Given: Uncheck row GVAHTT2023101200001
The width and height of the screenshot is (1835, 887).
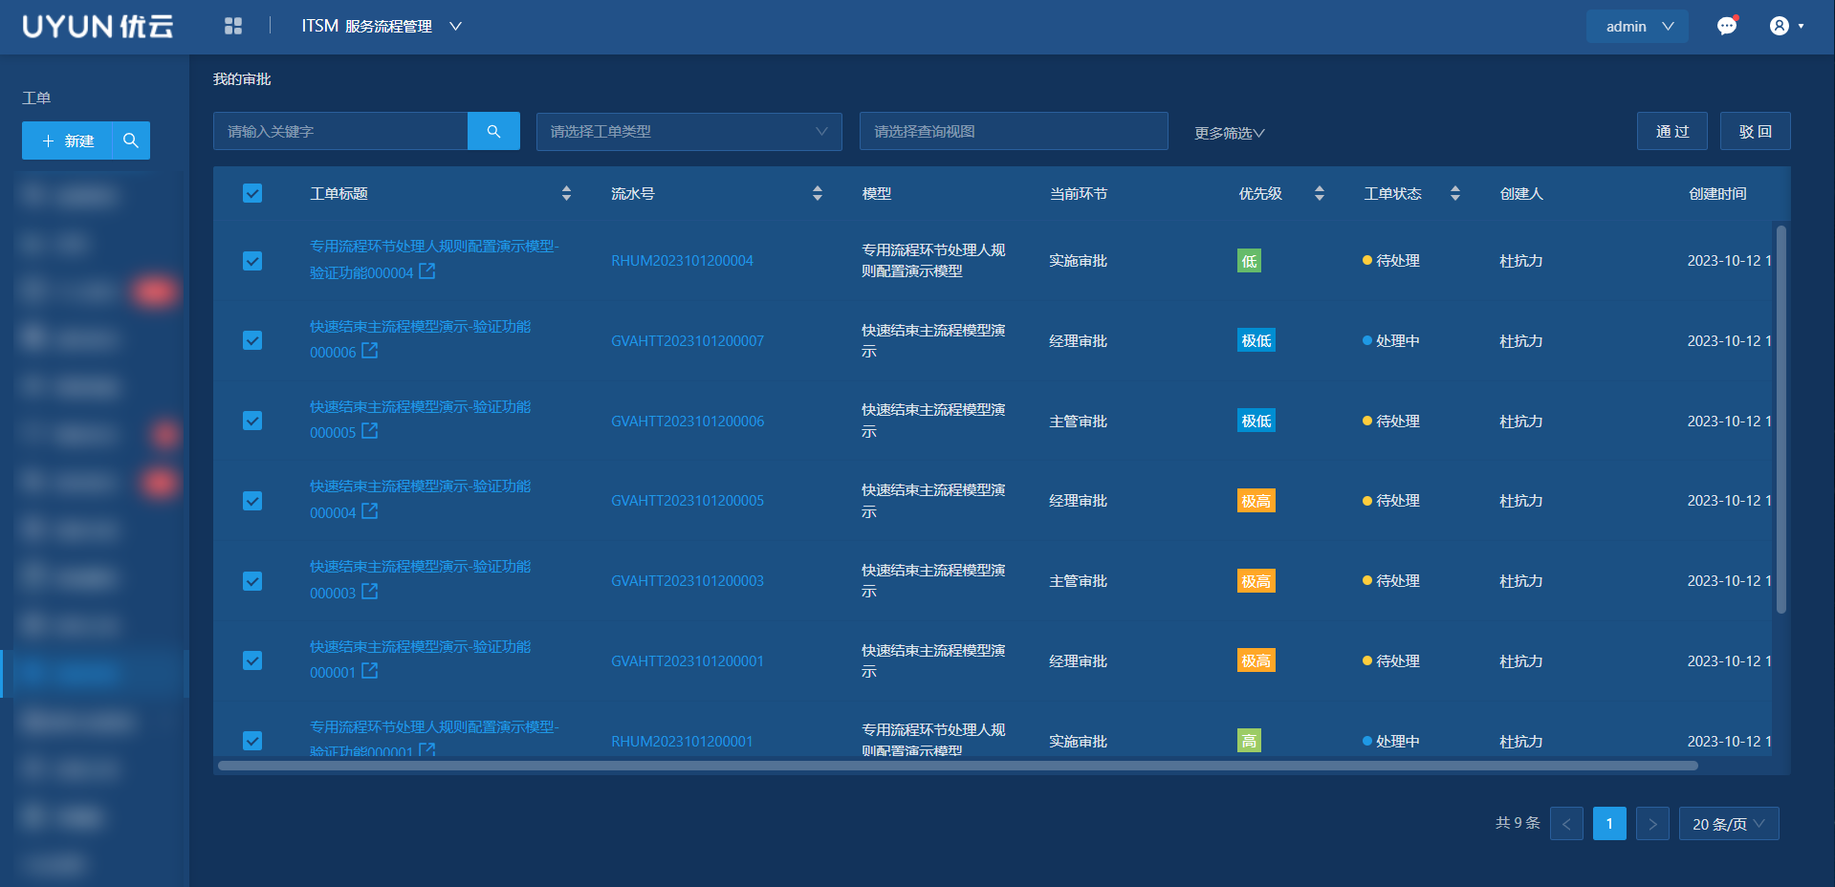Looking at the screenshot, I should pyautogui.click(x=252, y=660).
